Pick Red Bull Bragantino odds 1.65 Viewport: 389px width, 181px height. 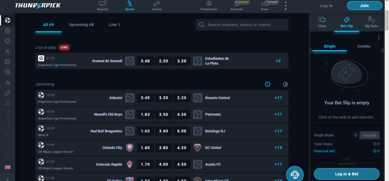click(x=145, y=131)
